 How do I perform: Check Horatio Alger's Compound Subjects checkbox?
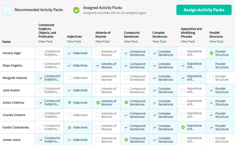[x=41, y=53]
